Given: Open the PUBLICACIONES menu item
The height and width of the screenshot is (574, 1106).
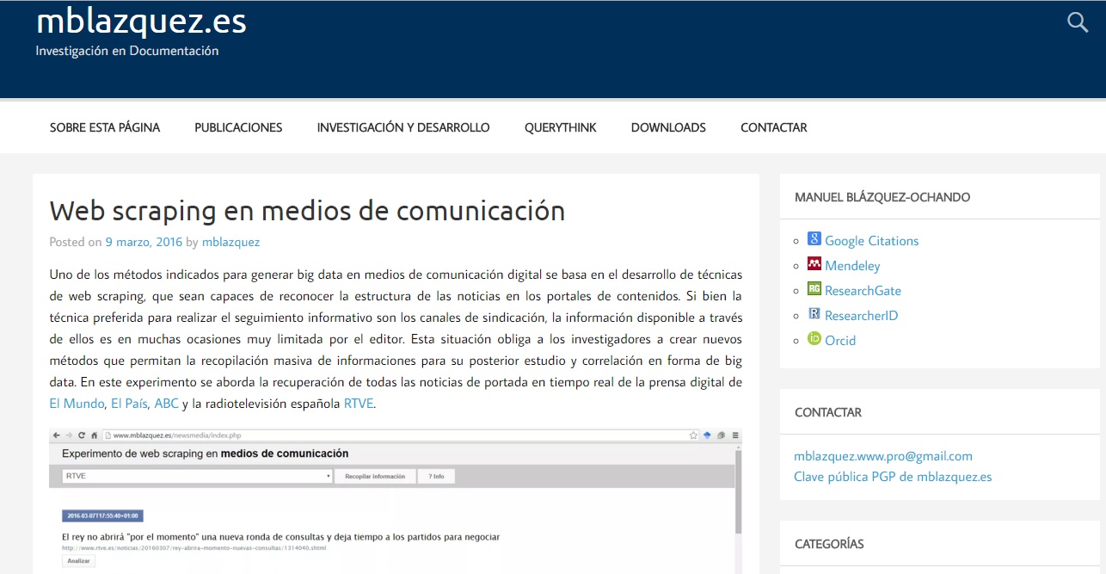Looking at the screenshot, I should click(238, 127).
